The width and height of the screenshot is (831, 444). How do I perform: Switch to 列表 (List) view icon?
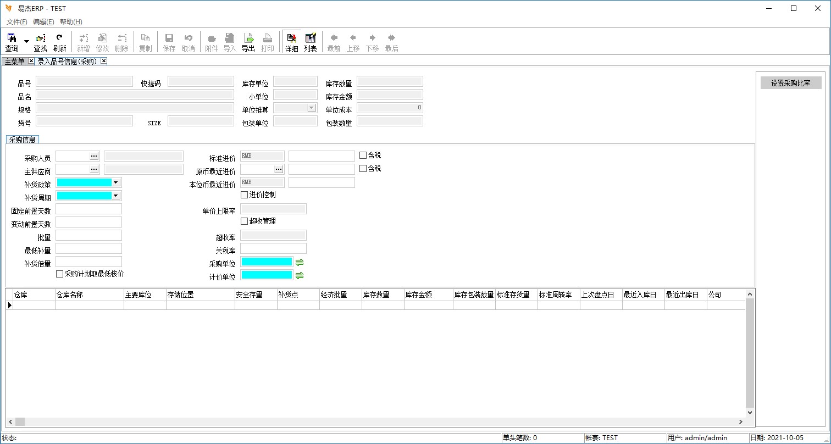point(311,42)
